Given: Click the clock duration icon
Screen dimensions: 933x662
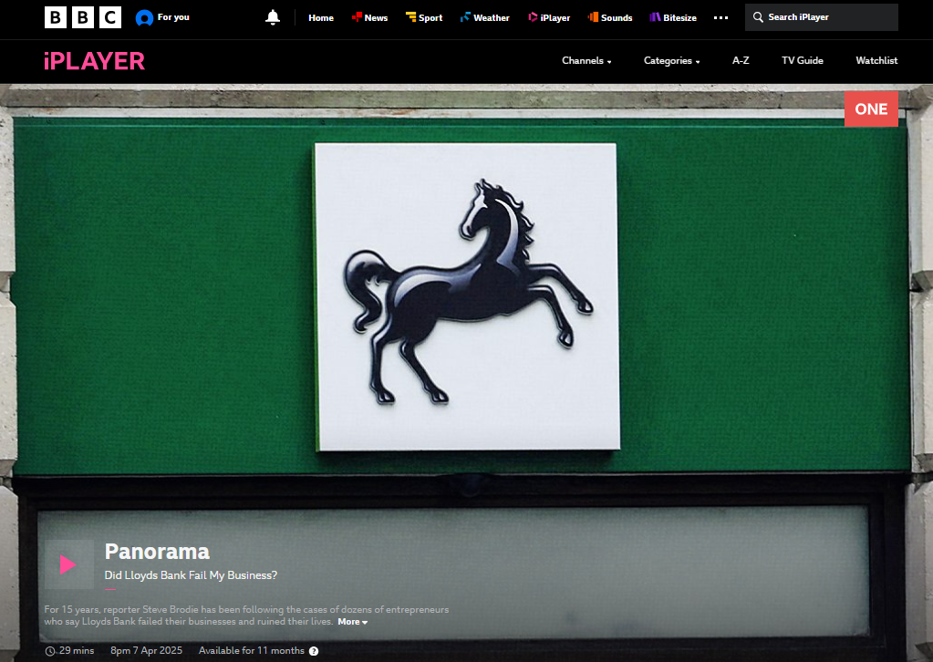Looking at the screenshot, I should tap(50, 651).
